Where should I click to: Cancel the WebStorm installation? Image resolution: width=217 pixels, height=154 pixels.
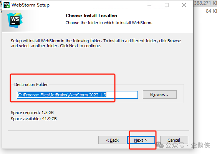[x=174, y=140]
